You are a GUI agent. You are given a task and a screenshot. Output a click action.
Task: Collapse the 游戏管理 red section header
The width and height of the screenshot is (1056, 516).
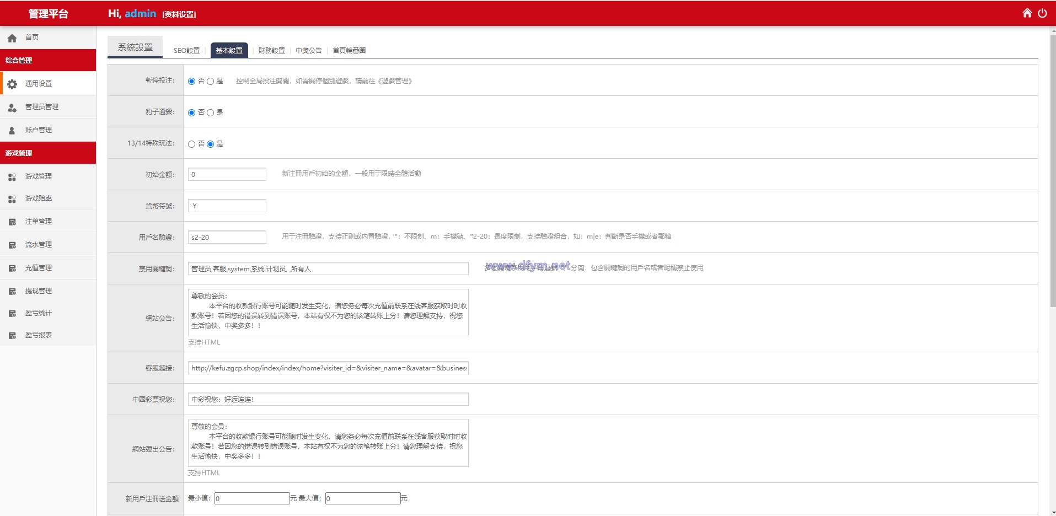pos(48,153)
